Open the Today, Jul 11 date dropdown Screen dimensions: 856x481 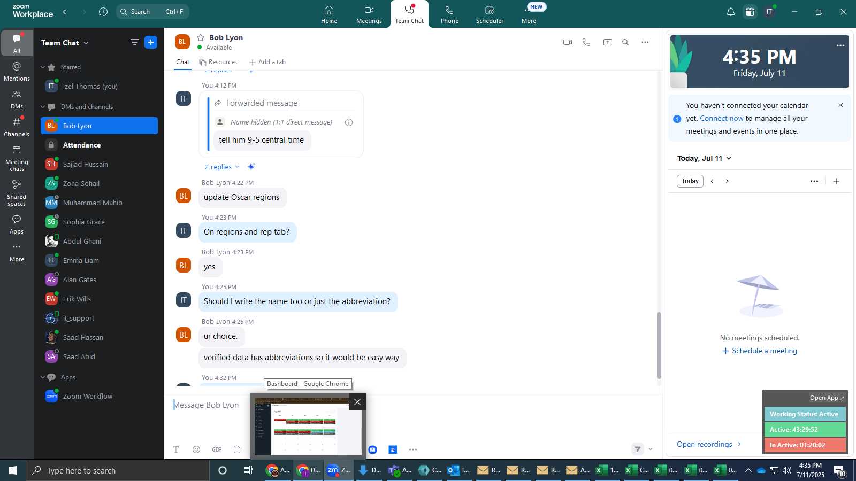pos(704,158)
